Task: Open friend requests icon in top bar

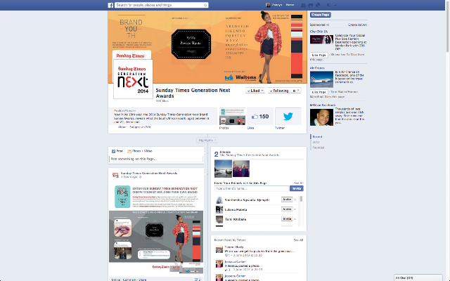Action: 303,5
